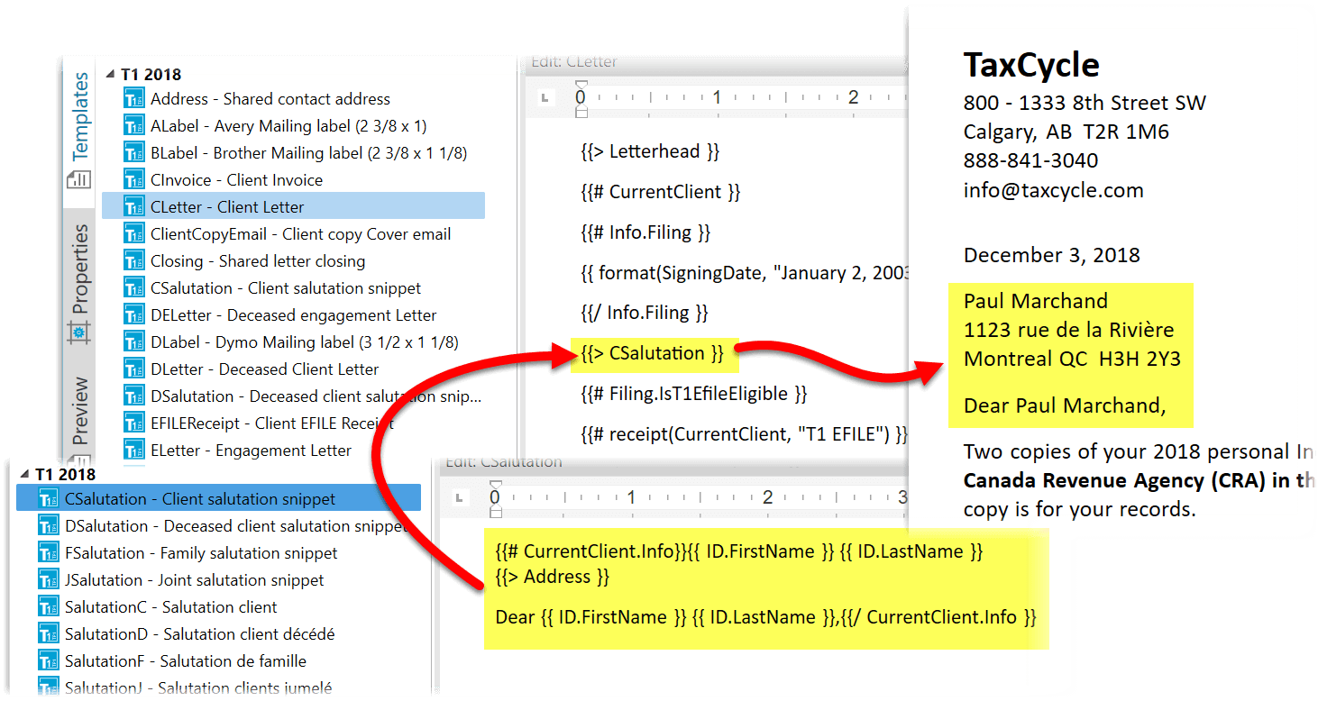Click December 3, 2018 date in preview
1318x701 pixels.
1051,255
